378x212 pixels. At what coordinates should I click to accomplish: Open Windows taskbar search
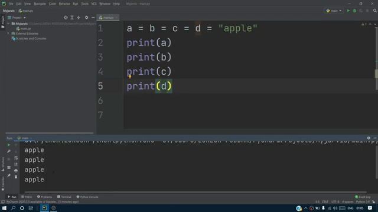13,208
